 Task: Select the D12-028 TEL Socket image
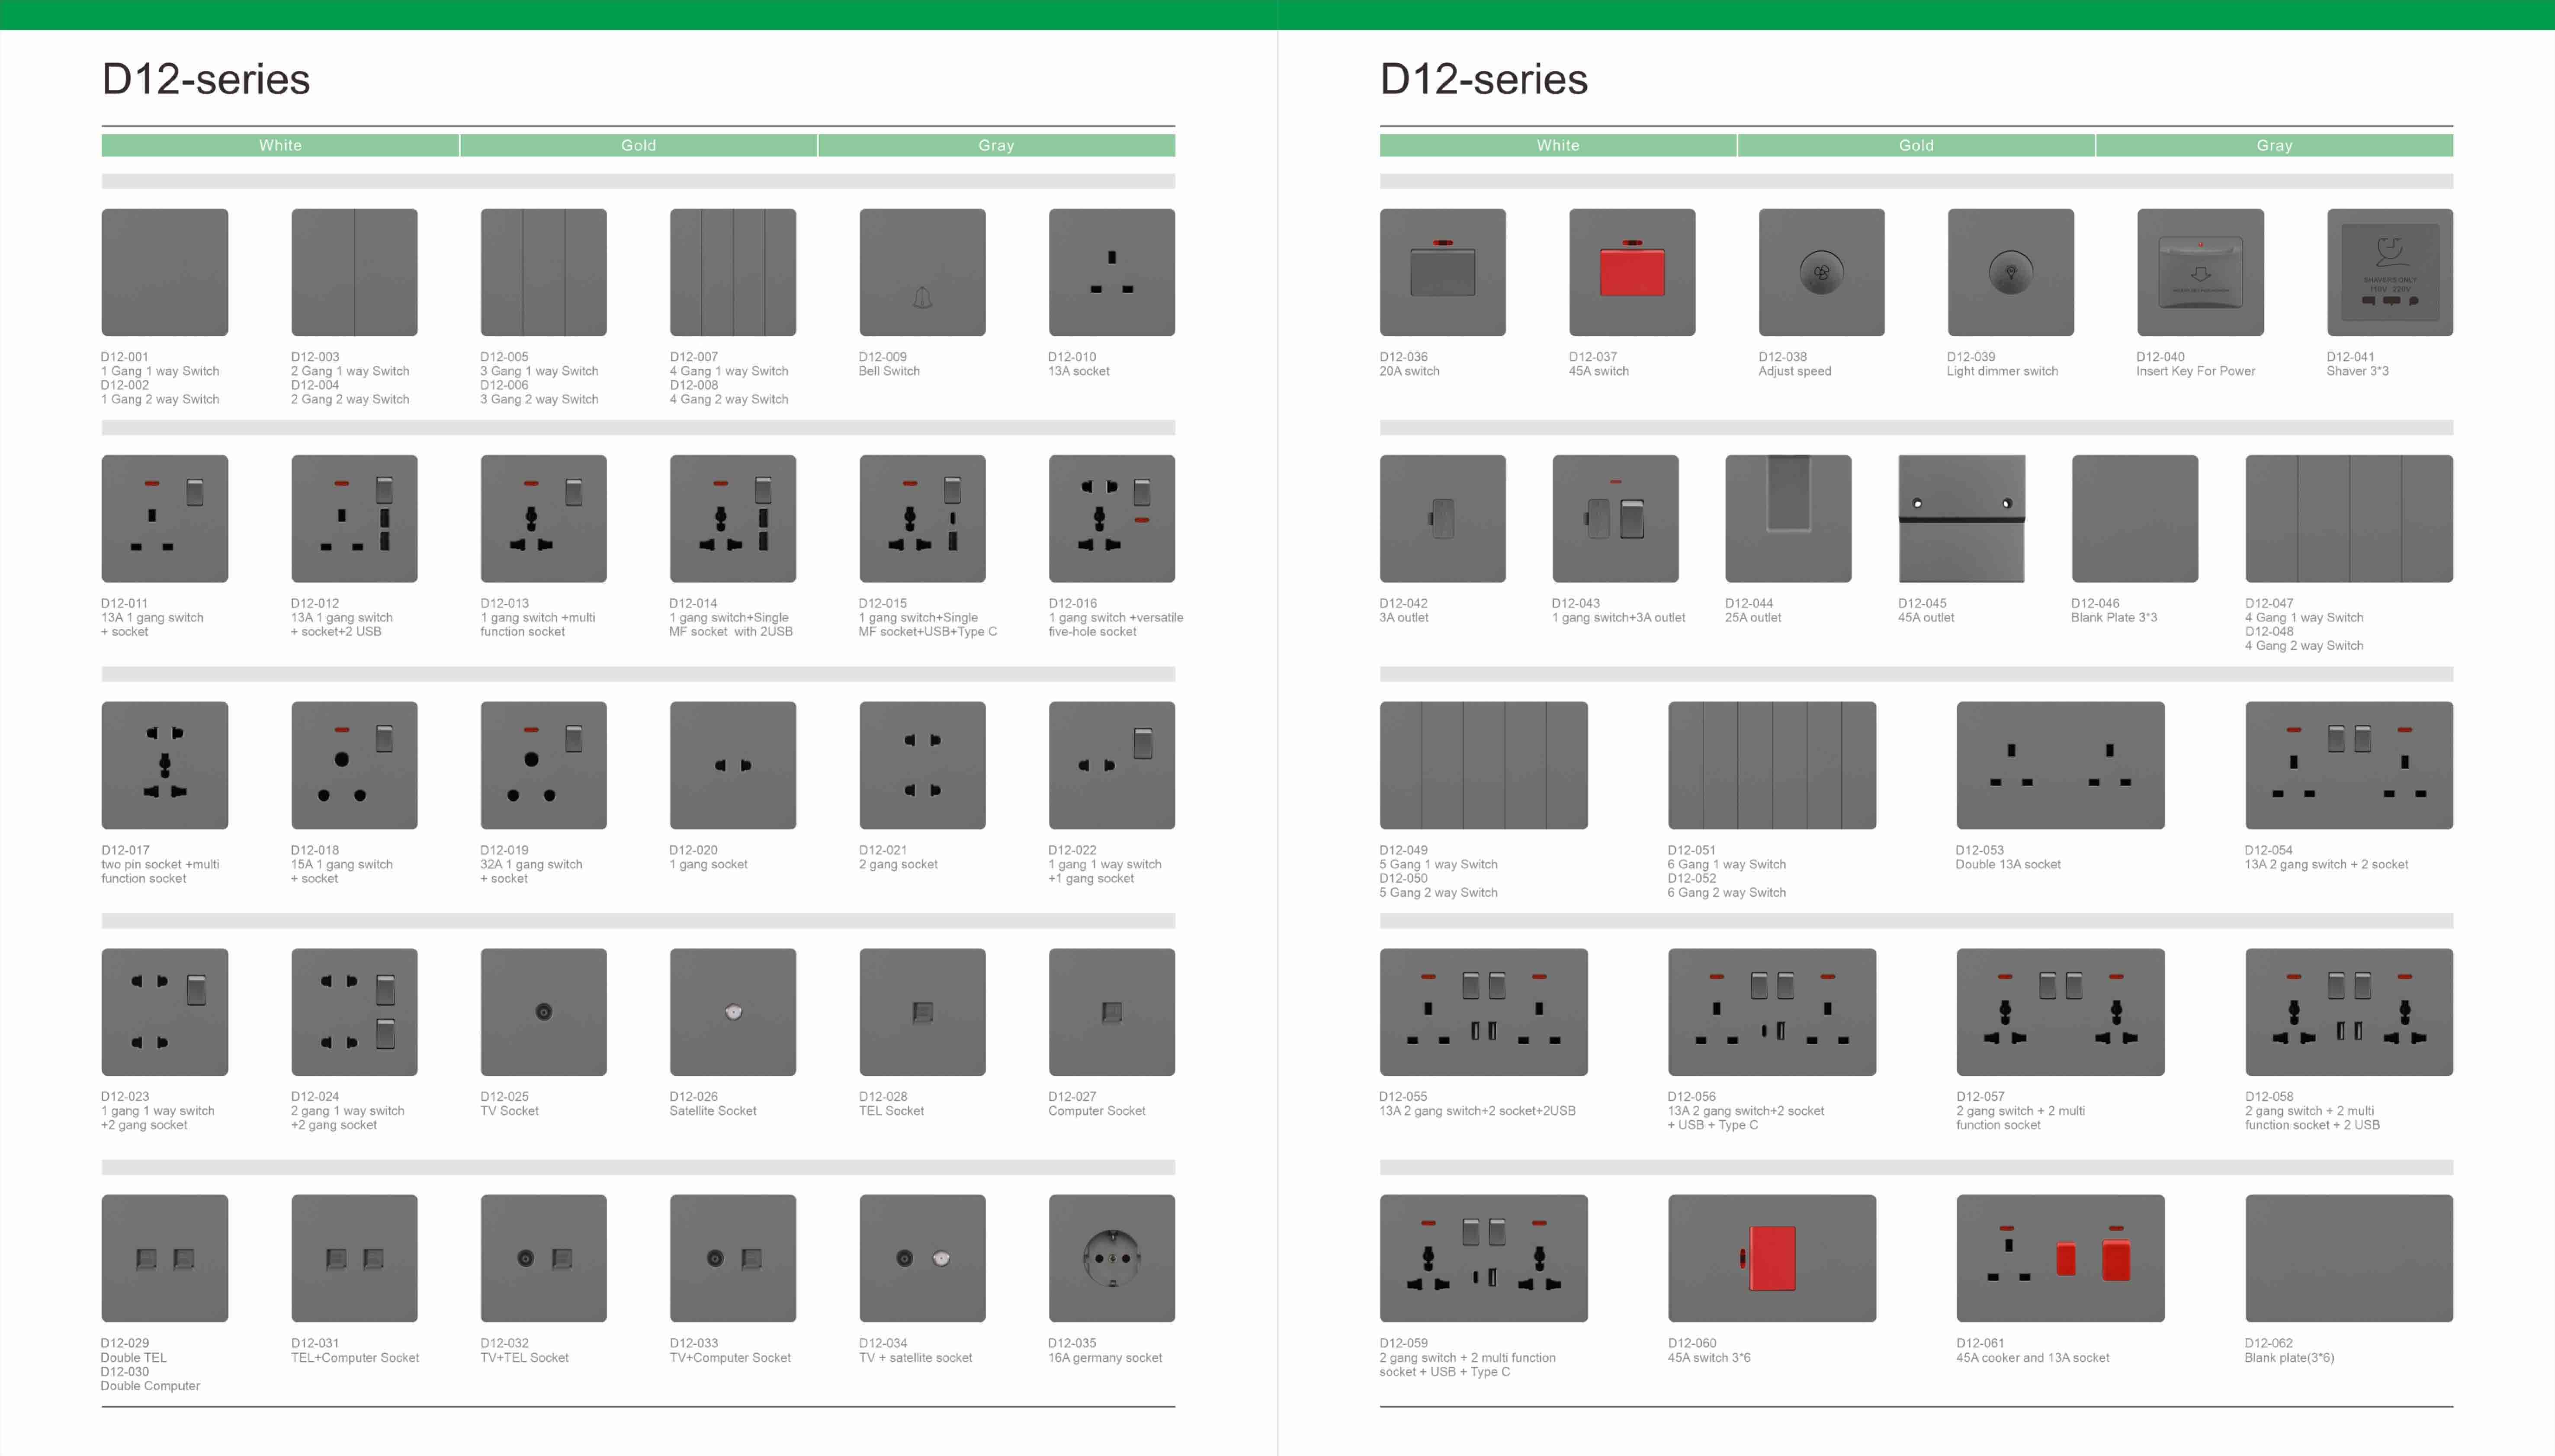922,1012
